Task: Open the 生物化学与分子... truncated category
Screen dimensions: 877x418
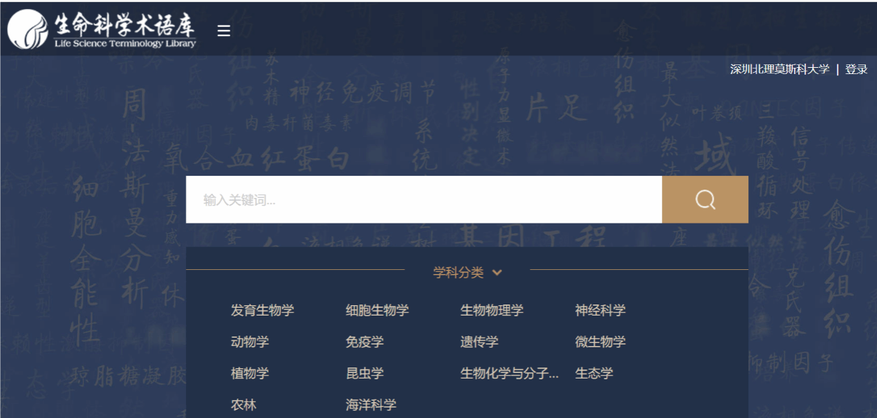Action: (x=510, y=374)
